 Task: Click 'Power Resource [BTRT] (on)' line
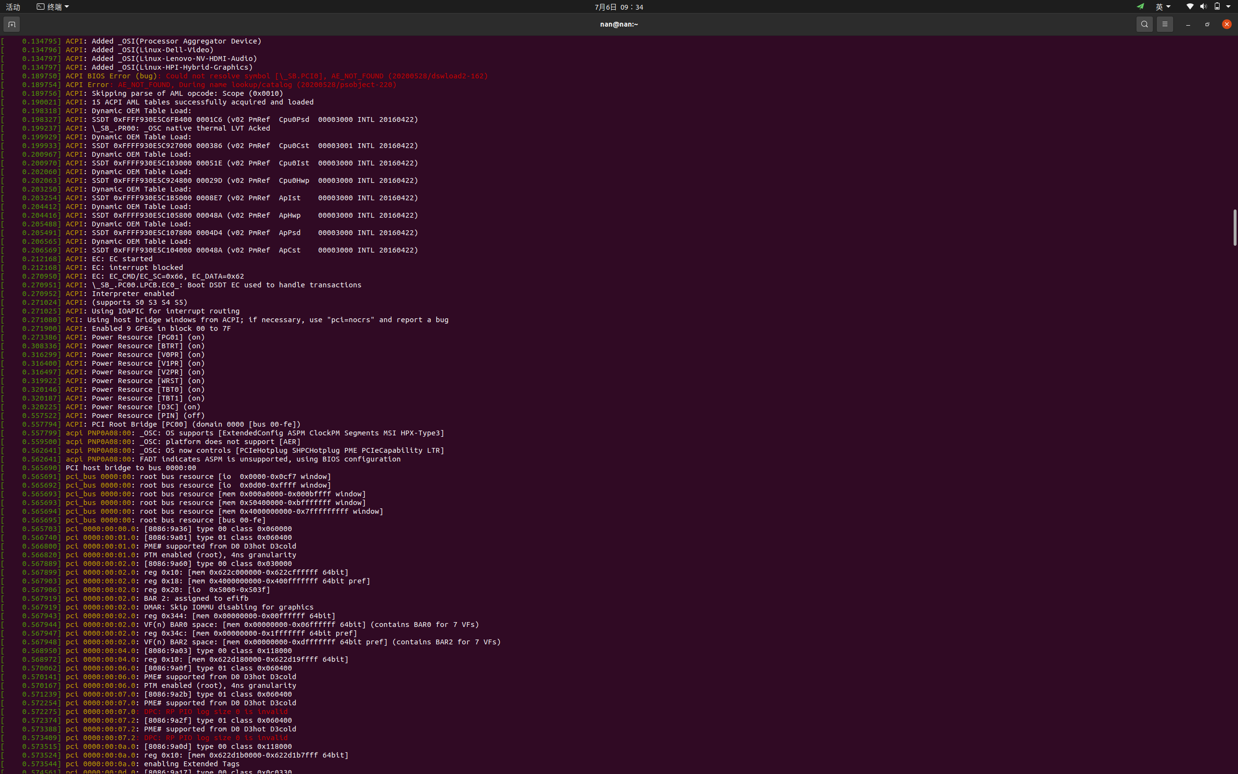click(x=103, y=345)
